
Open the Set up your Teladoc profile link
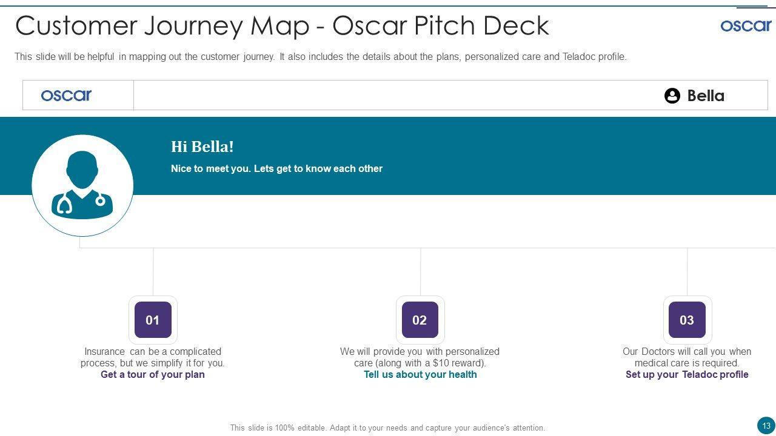[687, 375]
